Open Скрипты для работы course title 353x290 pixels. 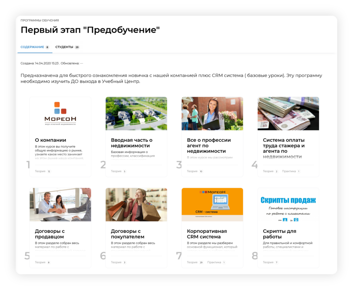(x=280, y=234)
